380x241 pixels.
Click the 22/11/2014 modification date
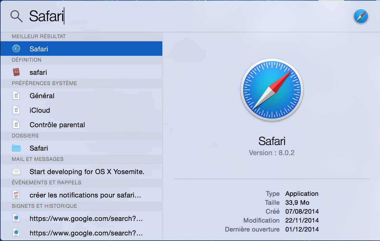tap(302, 221)
